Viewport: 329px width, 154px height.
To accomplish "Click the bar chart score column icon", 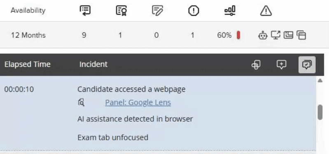I will click(x=230, y=10).
